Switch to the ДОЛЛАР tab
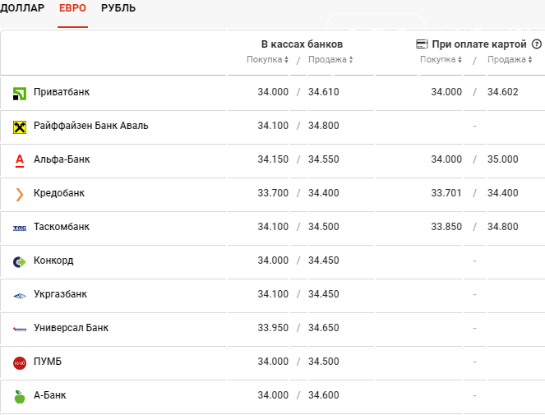Screen dimensions: 545x415 (x=22, y=8)
